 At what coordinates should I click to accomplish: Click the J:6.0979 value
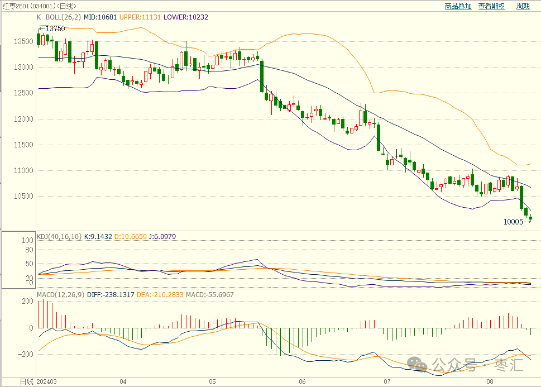[x=162, y=237]
